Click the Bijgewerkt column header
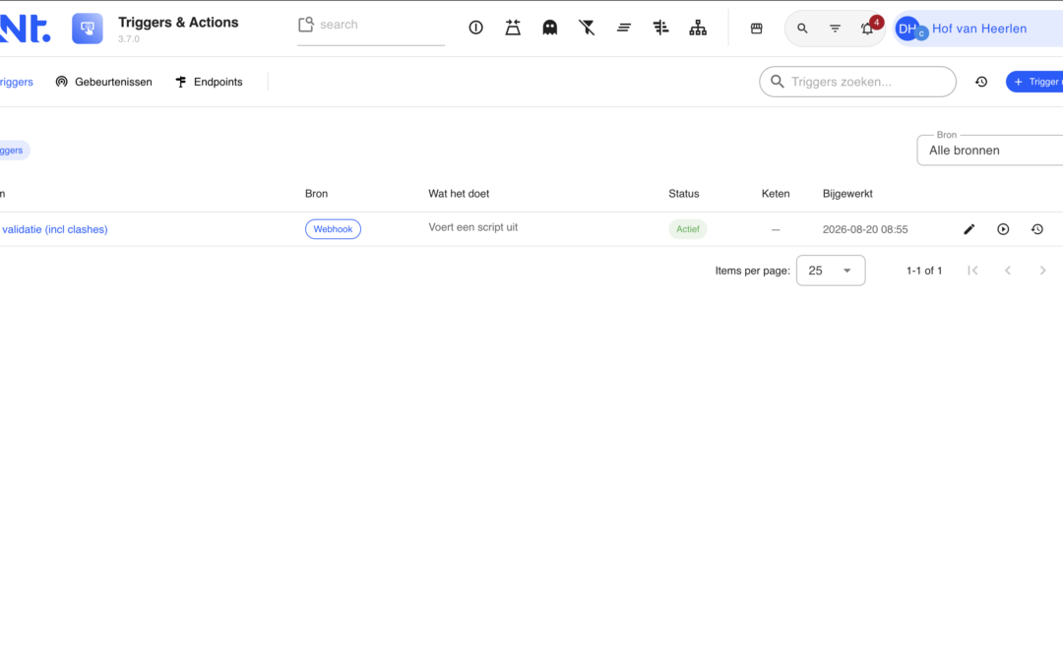 pyautogui.click(x=847, y=194)
